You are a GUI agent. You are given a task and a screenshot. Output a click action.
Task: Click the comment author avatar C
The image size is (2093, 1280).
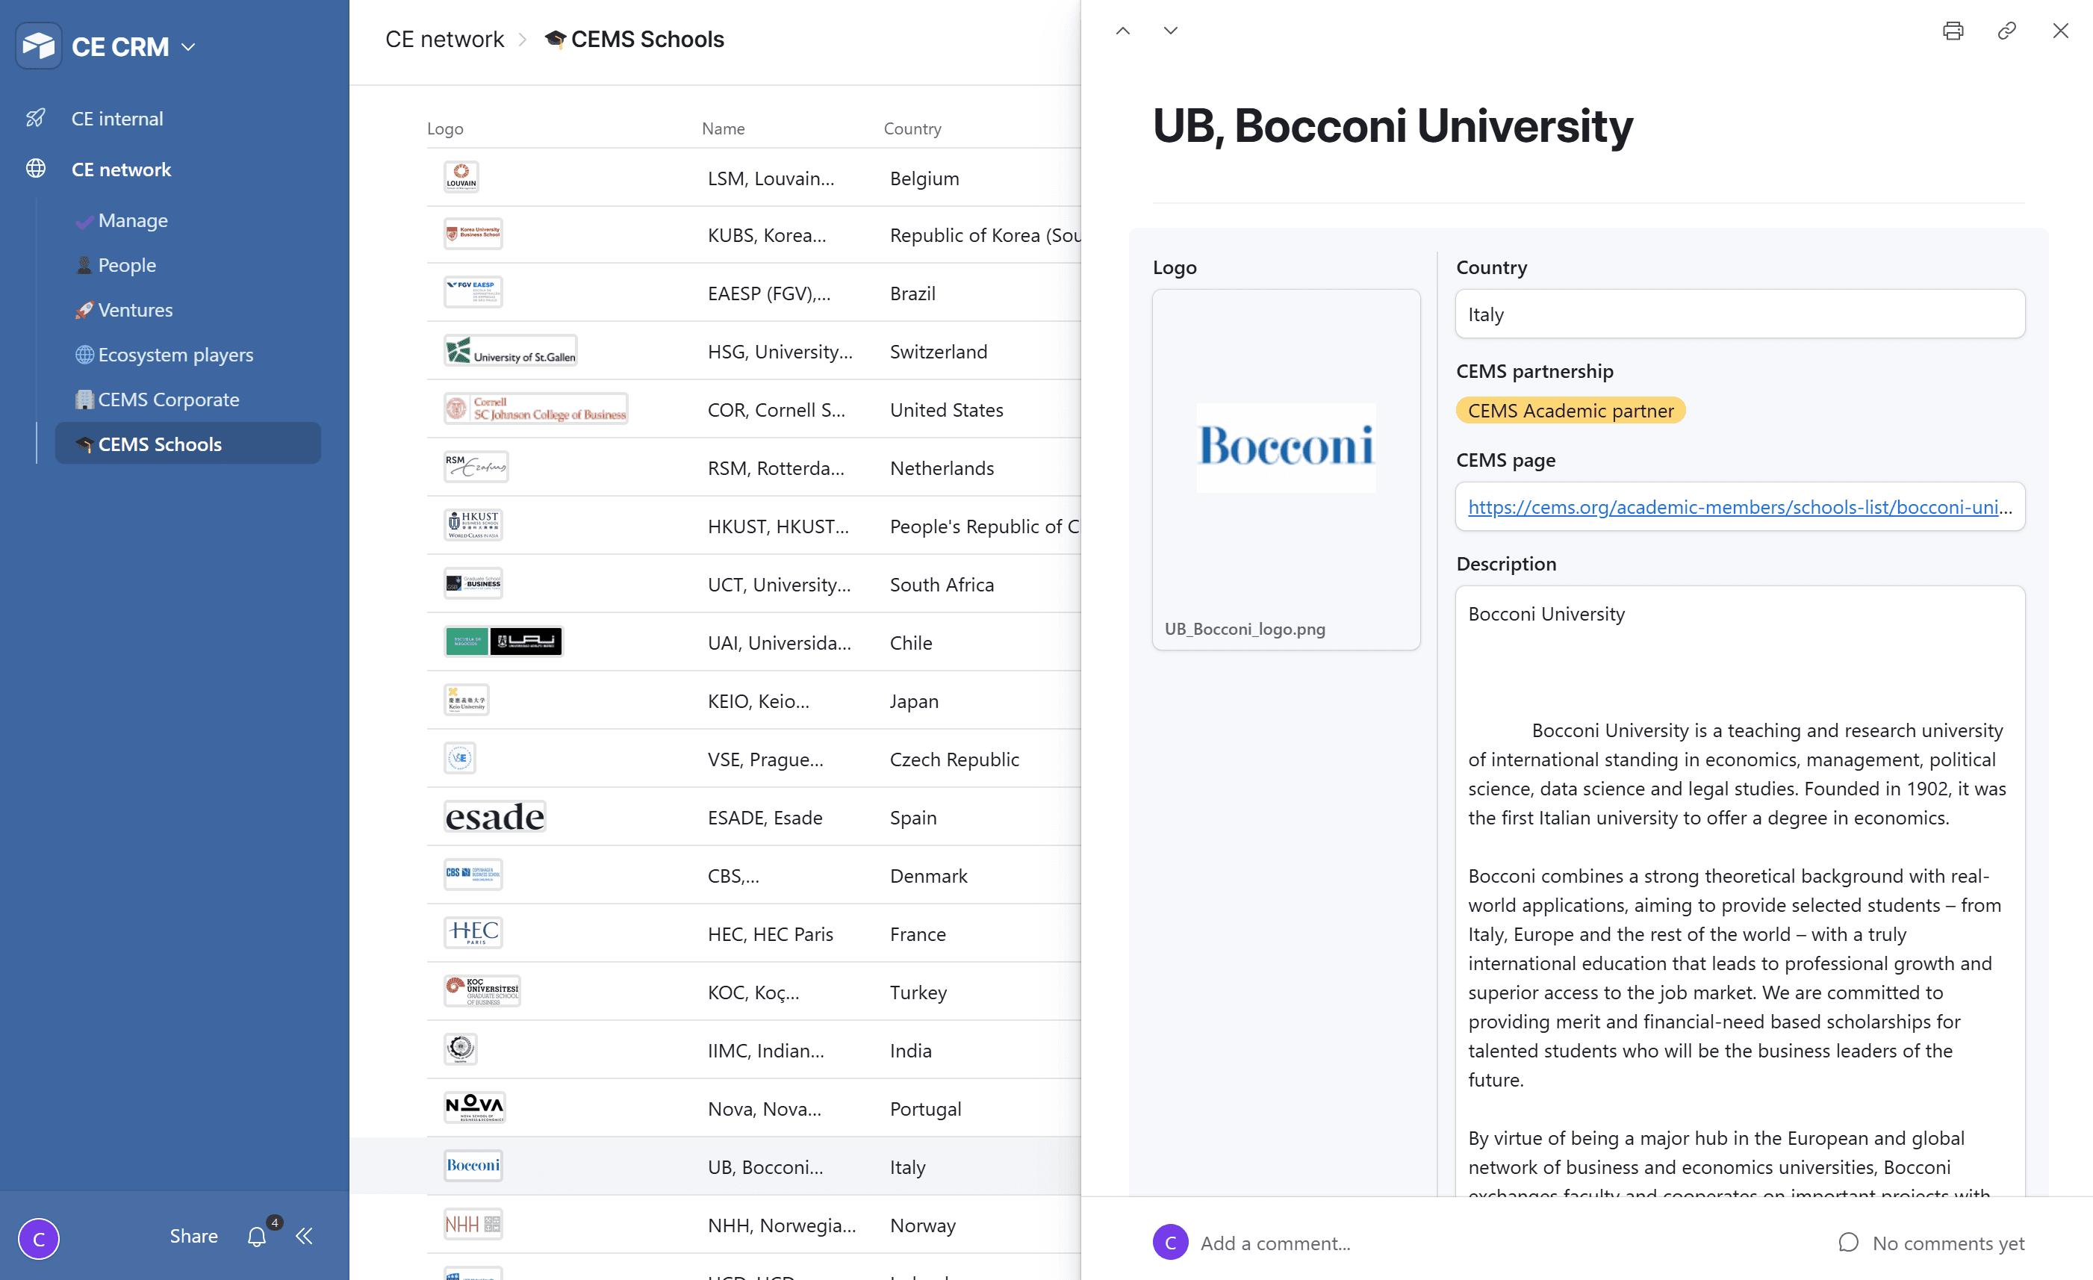(x=1169, y=1243)
